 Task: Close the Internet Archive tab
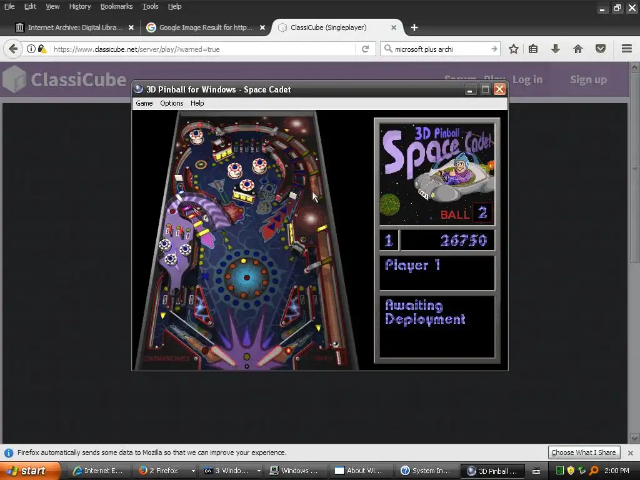point(131,27)
